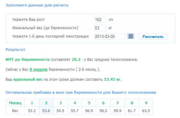Select weight cell 53.2
The image size is (180, 118).
coord(32,111)
